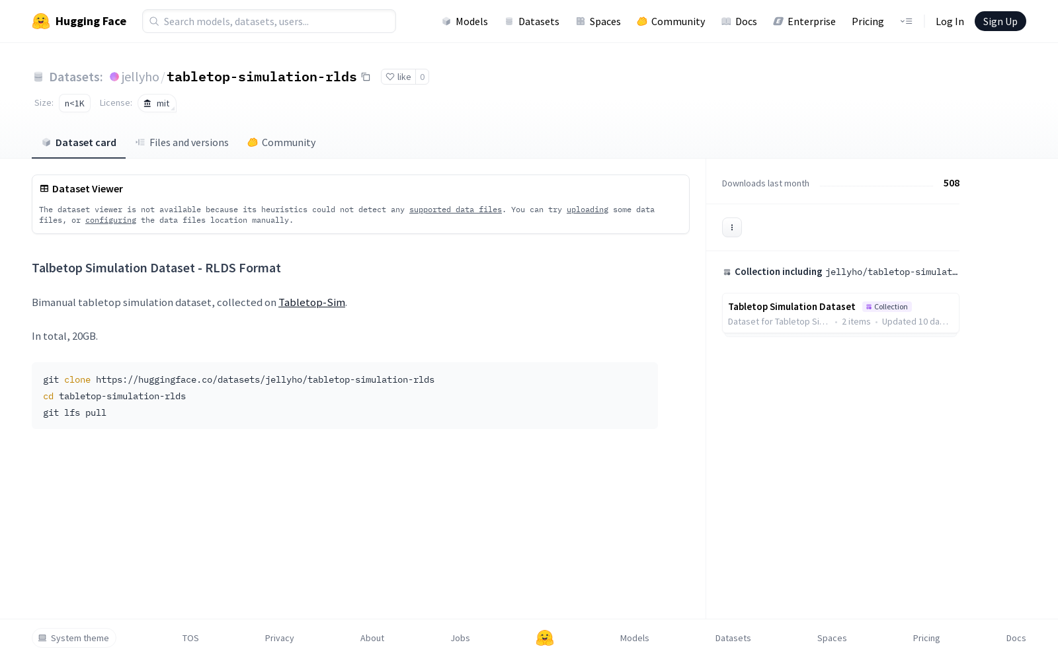Copy dataset name with the copy icon

click(x=366, y=77)
